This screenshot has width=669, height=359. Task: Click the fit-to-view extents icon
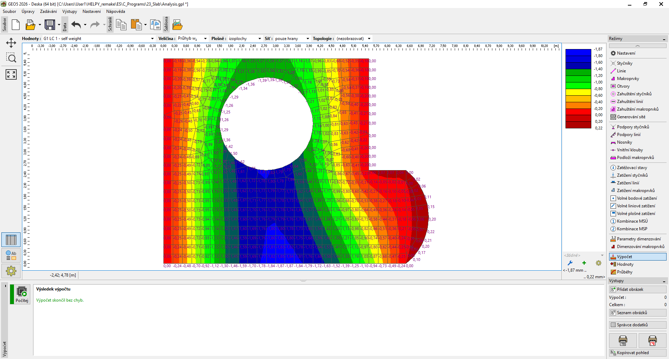(x=11, y=74)
